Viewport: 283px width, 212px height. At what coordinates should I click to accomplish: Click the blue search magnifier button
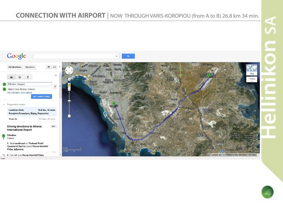click(128, 56)
